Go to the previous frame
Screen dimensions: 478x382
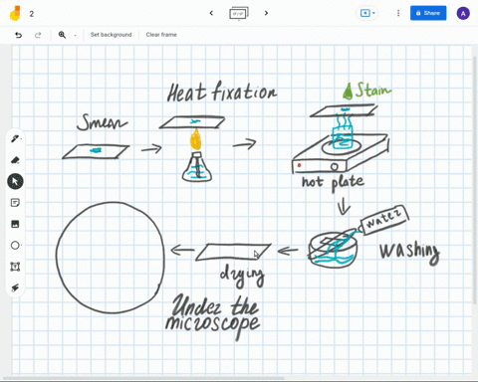(211, 13)
